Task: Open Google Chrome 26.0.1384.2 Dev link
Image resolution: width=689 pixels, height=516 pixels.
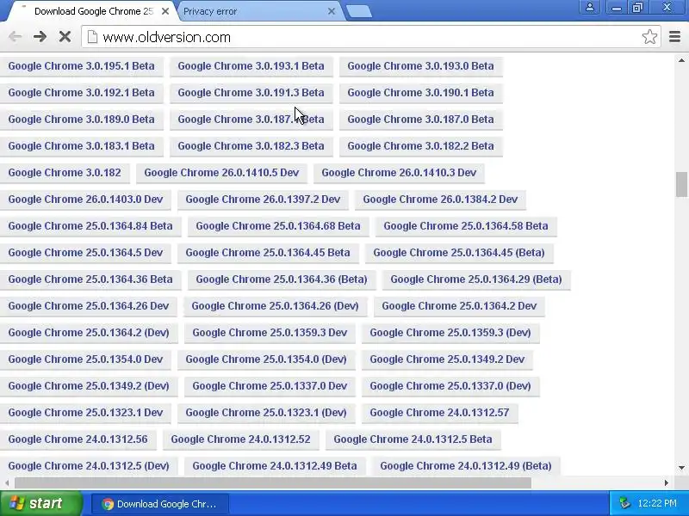Action: (x=440, y=200)
